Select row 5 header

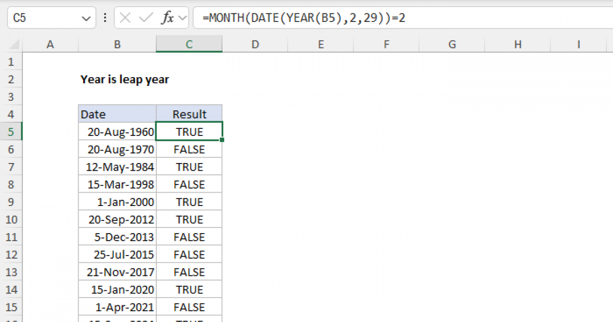[11, 132]
